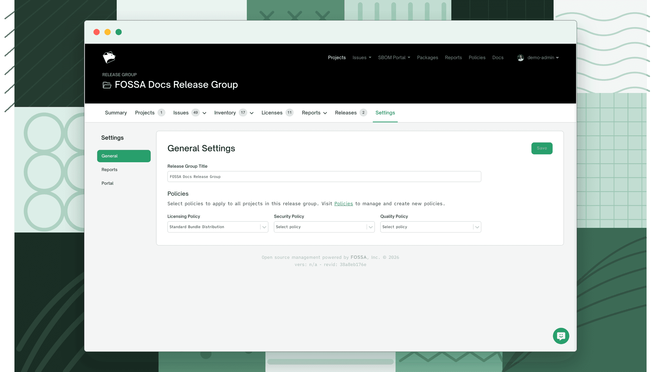
Task: Select General in settings sidebar
Action: click(124, 156)
